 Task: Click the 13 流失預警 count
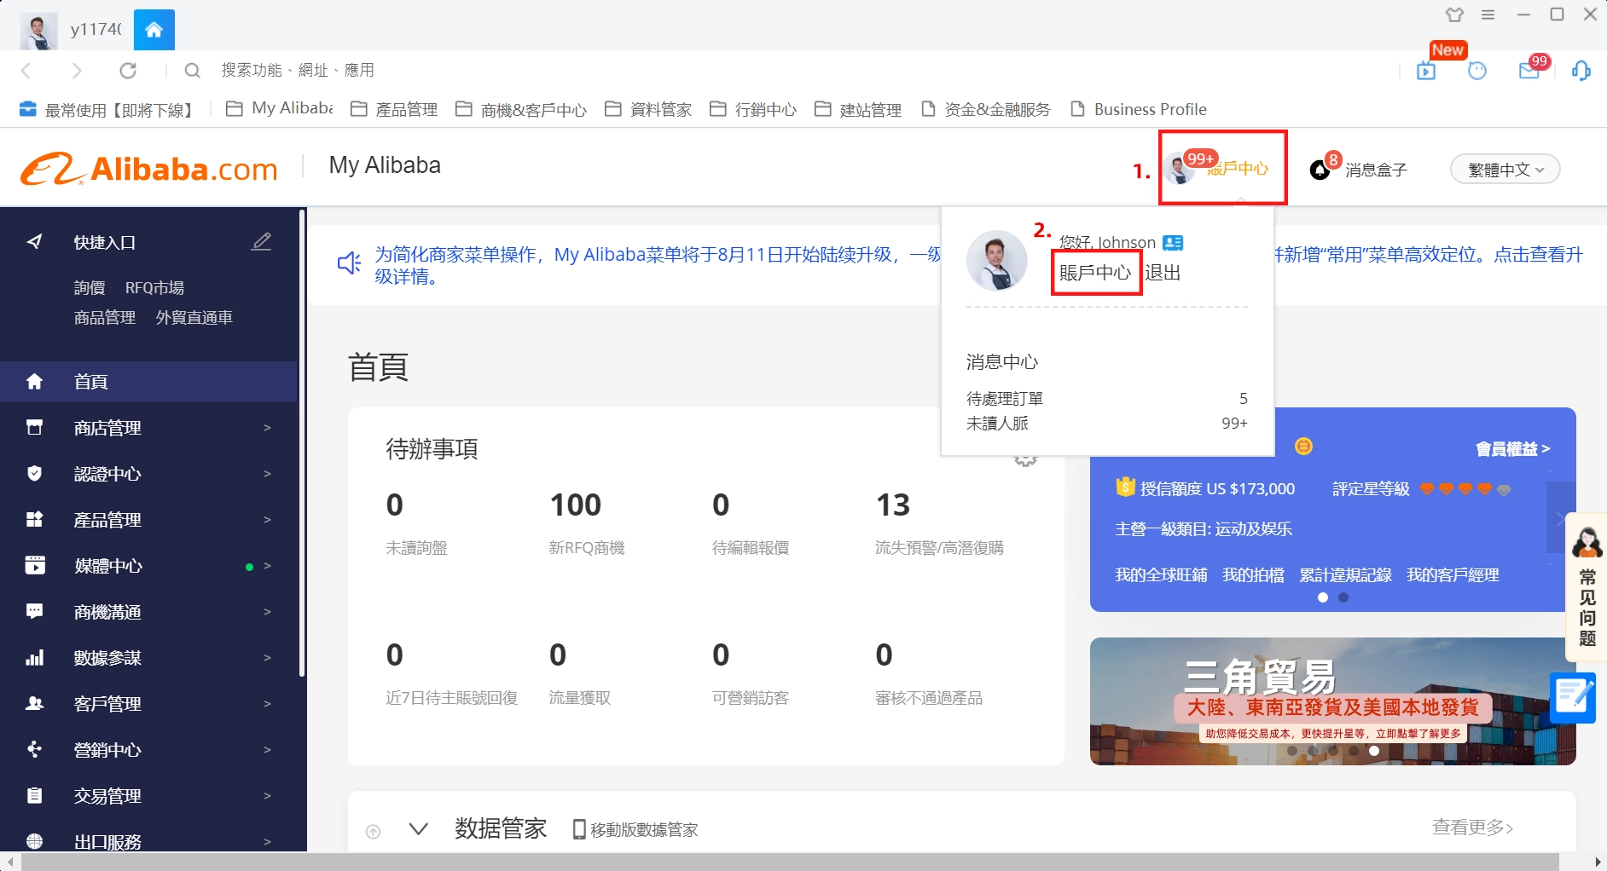tap(893, 505)
